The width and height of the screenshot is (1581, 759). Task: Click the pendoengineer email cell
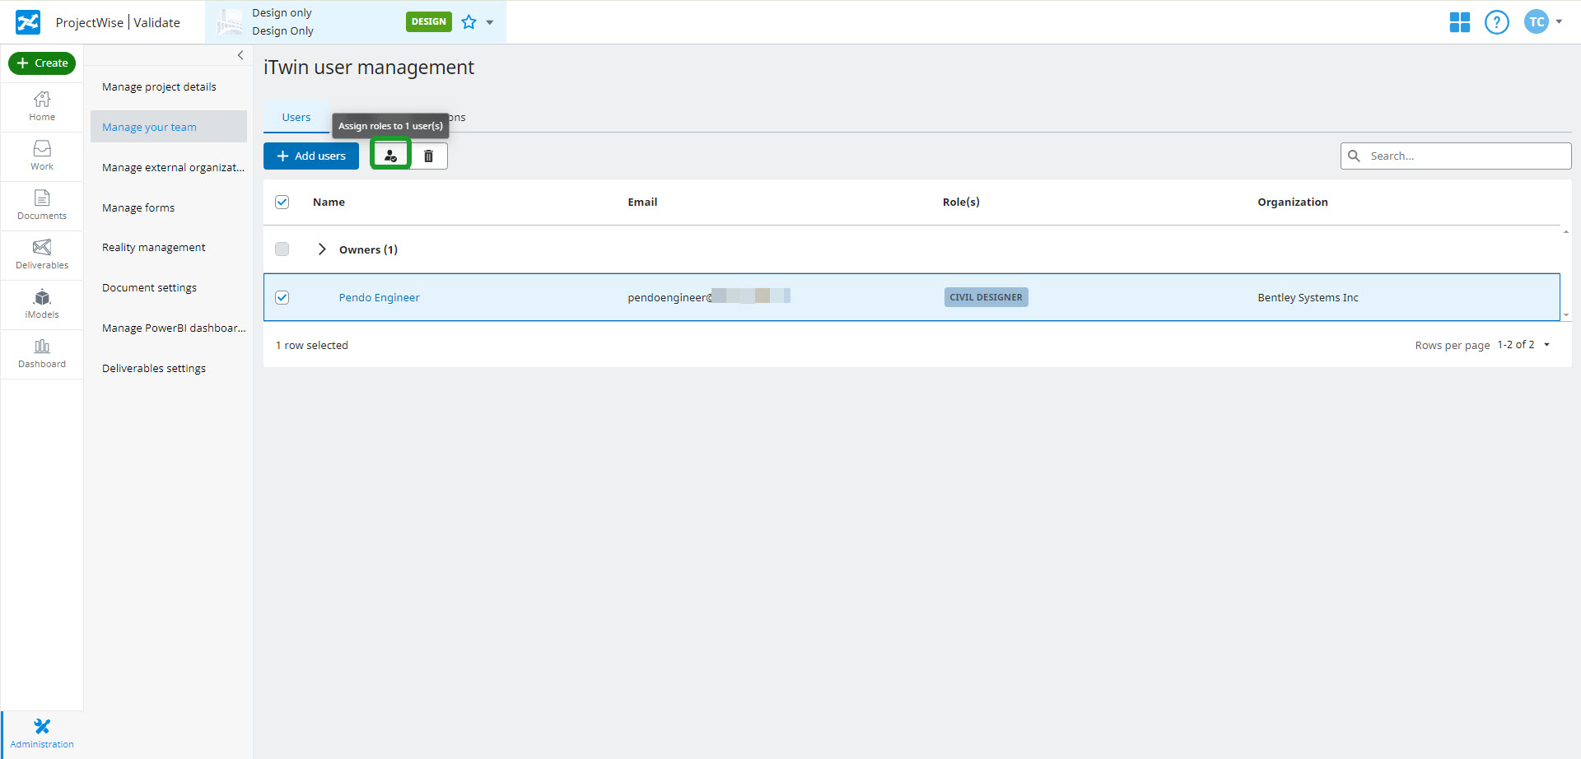click(709, 296)
